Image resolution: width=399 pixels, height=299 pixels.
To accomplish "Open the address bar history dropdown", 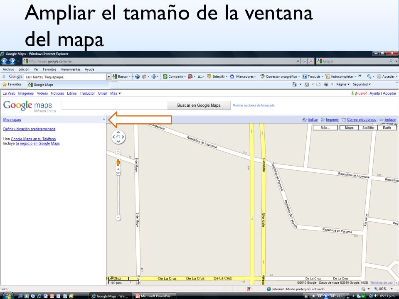I will [x=298, y=61].
